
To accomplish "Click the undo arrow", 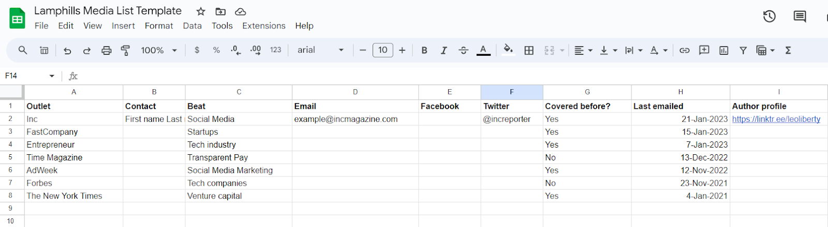I will tap(67, 50).
